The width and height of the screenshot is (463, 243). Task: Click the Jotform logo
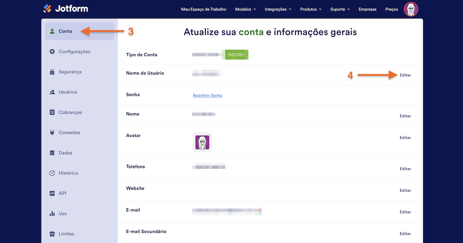[65, 8]
